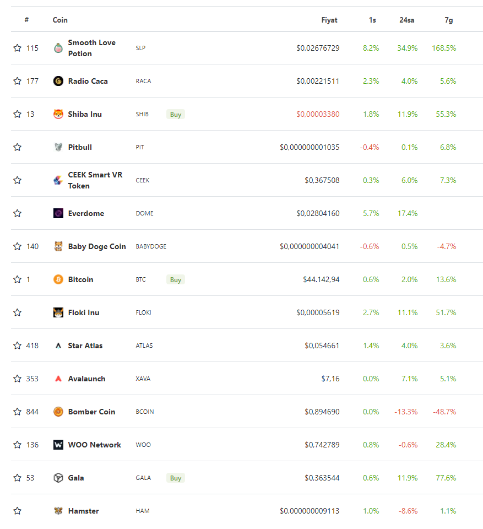
Task: Click the Shiba Inu coin icon
Action: click(x=58, y=114)
